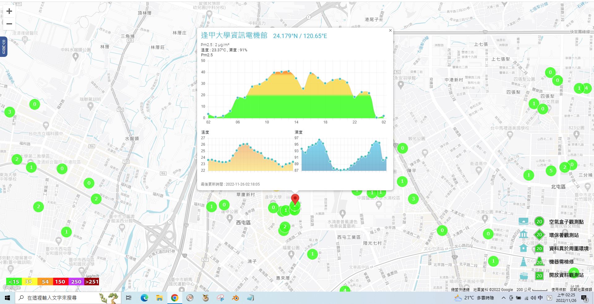Close the 逢甲大學資訊電機館 info popup
This screenshot has height=304, width=594.
click(x=390, y=30)
